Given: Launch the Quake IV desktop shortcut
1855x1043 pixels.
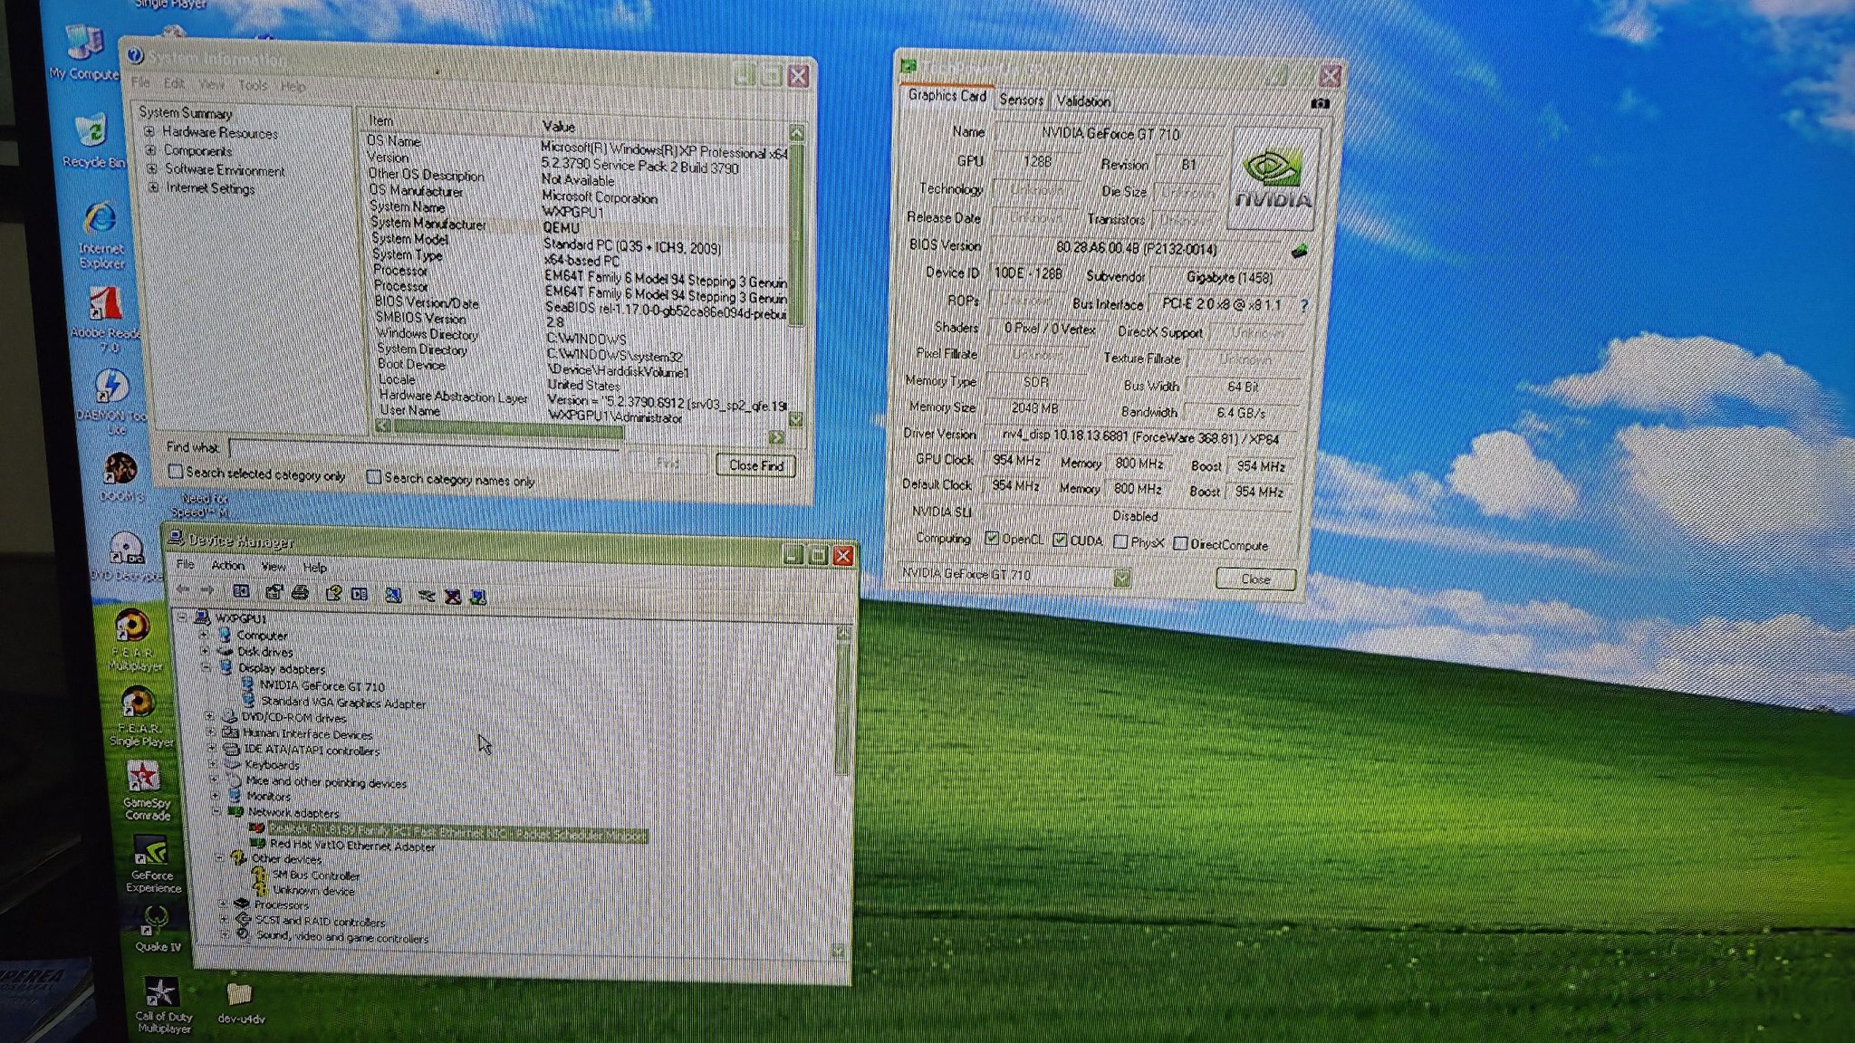Looking at the screenshot, I should (157, 929).
